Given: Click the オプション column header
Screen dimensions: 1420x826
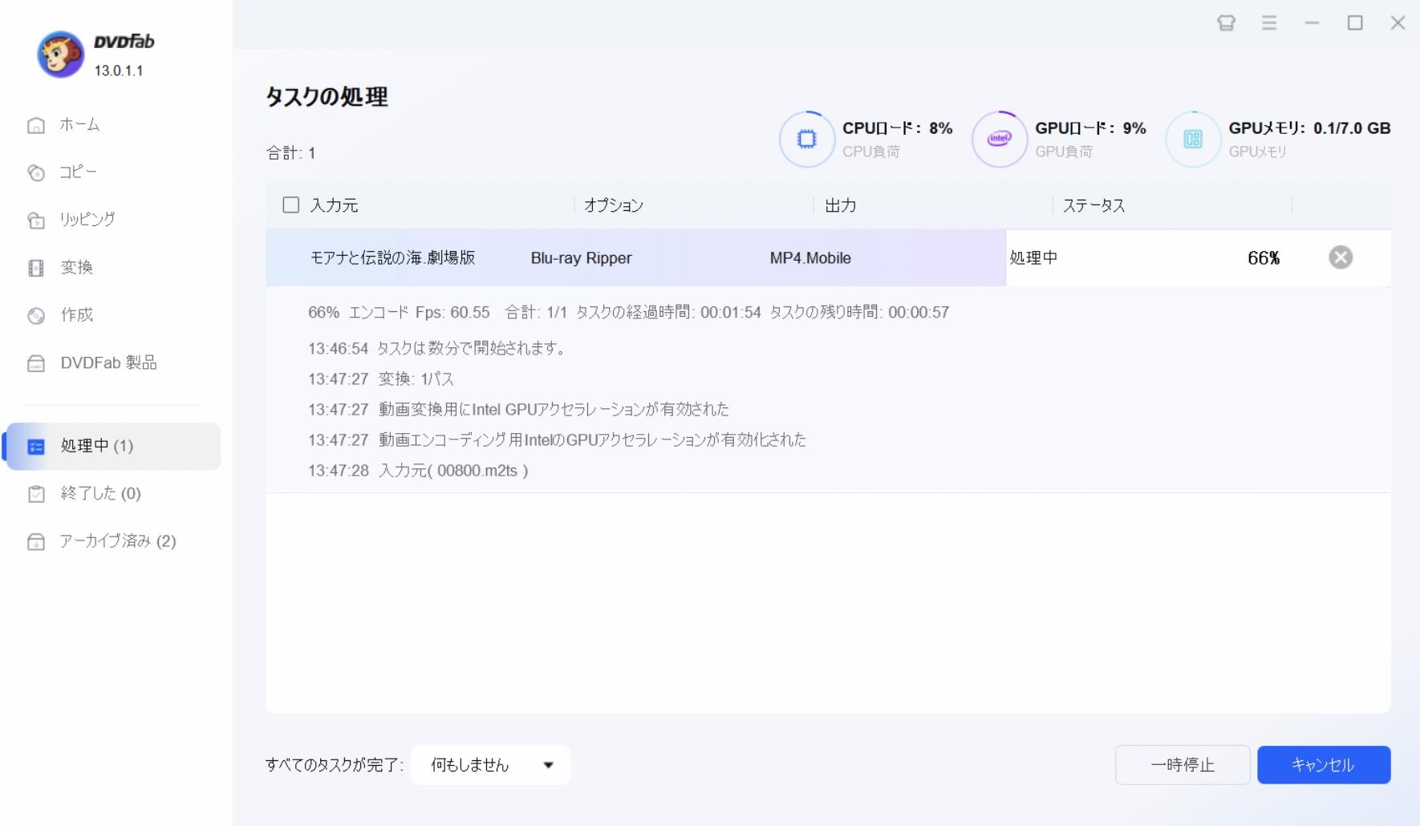Looking at the screenshot, I should (x=614, y=206).
